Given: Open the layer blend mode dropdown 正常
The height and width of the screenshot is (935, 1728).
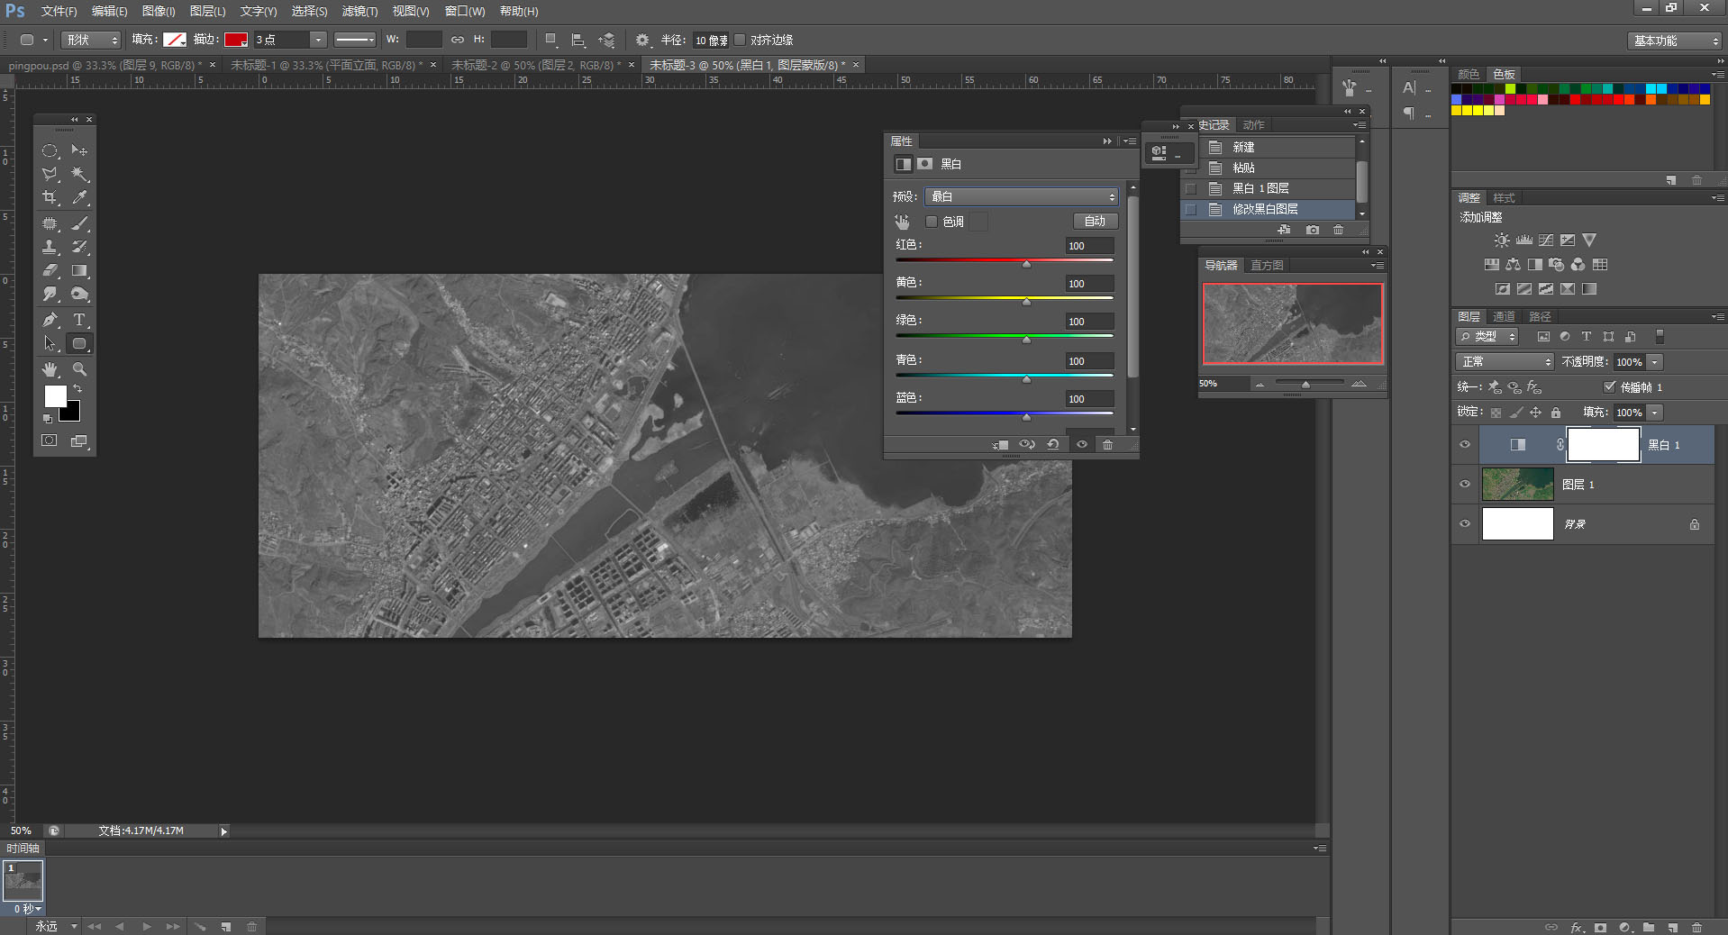Looking at the screenshot, I should point(1505,361).
